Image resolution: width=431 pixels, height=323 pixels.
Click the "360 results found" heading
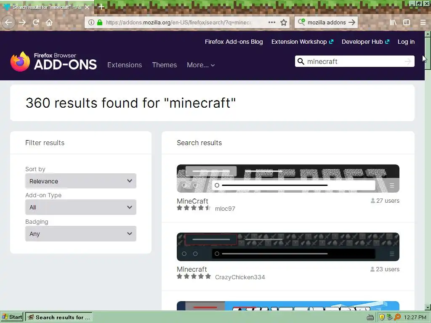coord(130,103)
